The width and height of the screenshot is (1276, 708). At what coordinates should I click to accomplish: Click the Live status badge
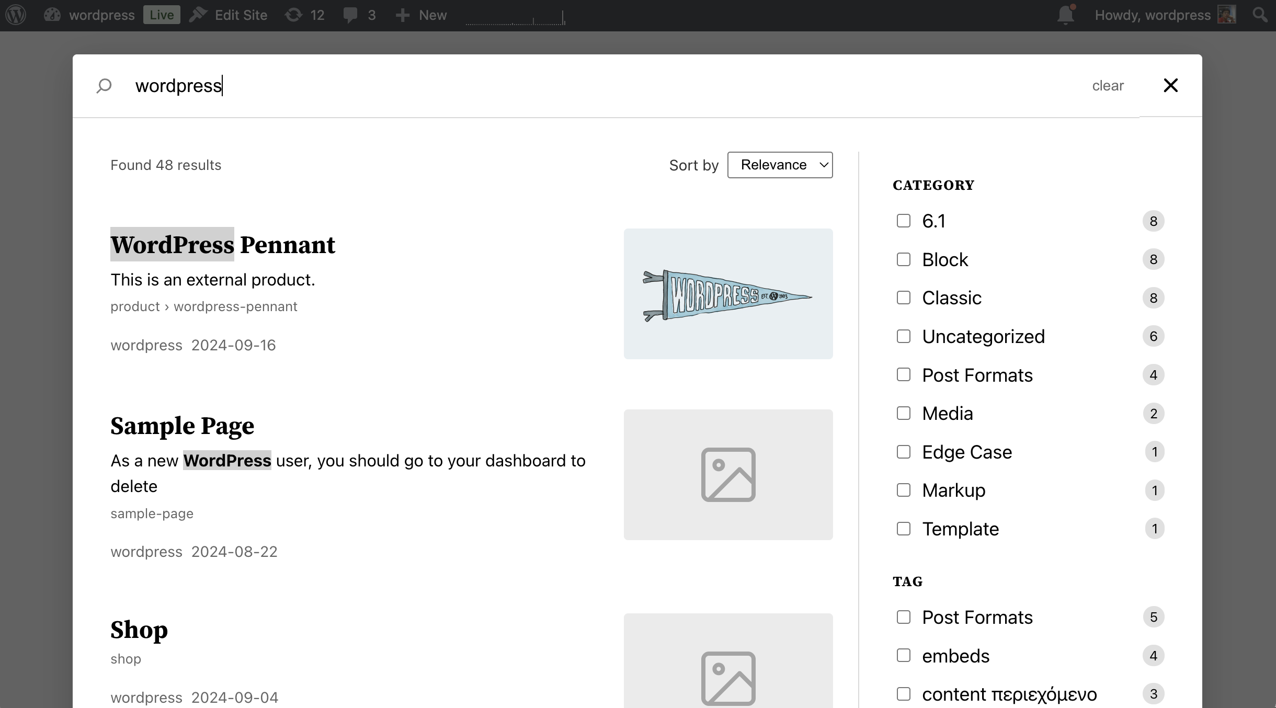click(x=162, y=15)
